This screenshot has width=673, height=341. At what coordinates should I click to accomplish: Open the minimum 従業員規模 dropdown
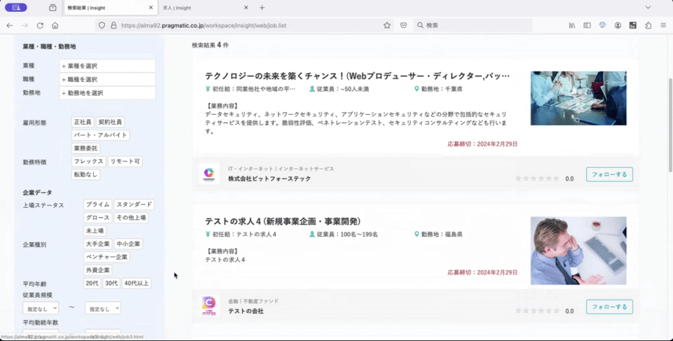(x=41, y=308)
